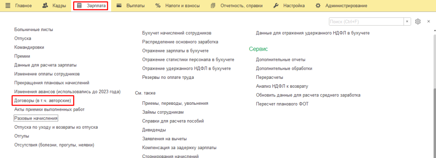Open Акты приемки выполненных работ

coord(49,109)
